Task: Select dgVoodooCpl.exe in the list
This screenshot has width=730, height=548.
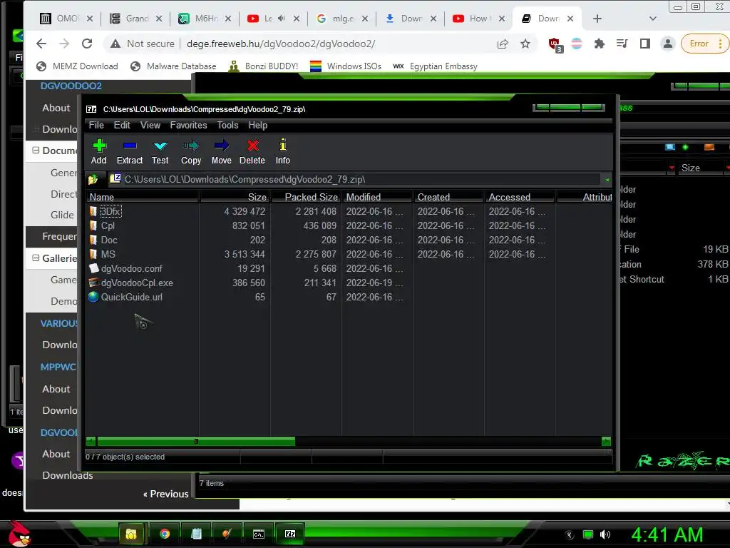Action: [x=137, y=283]
